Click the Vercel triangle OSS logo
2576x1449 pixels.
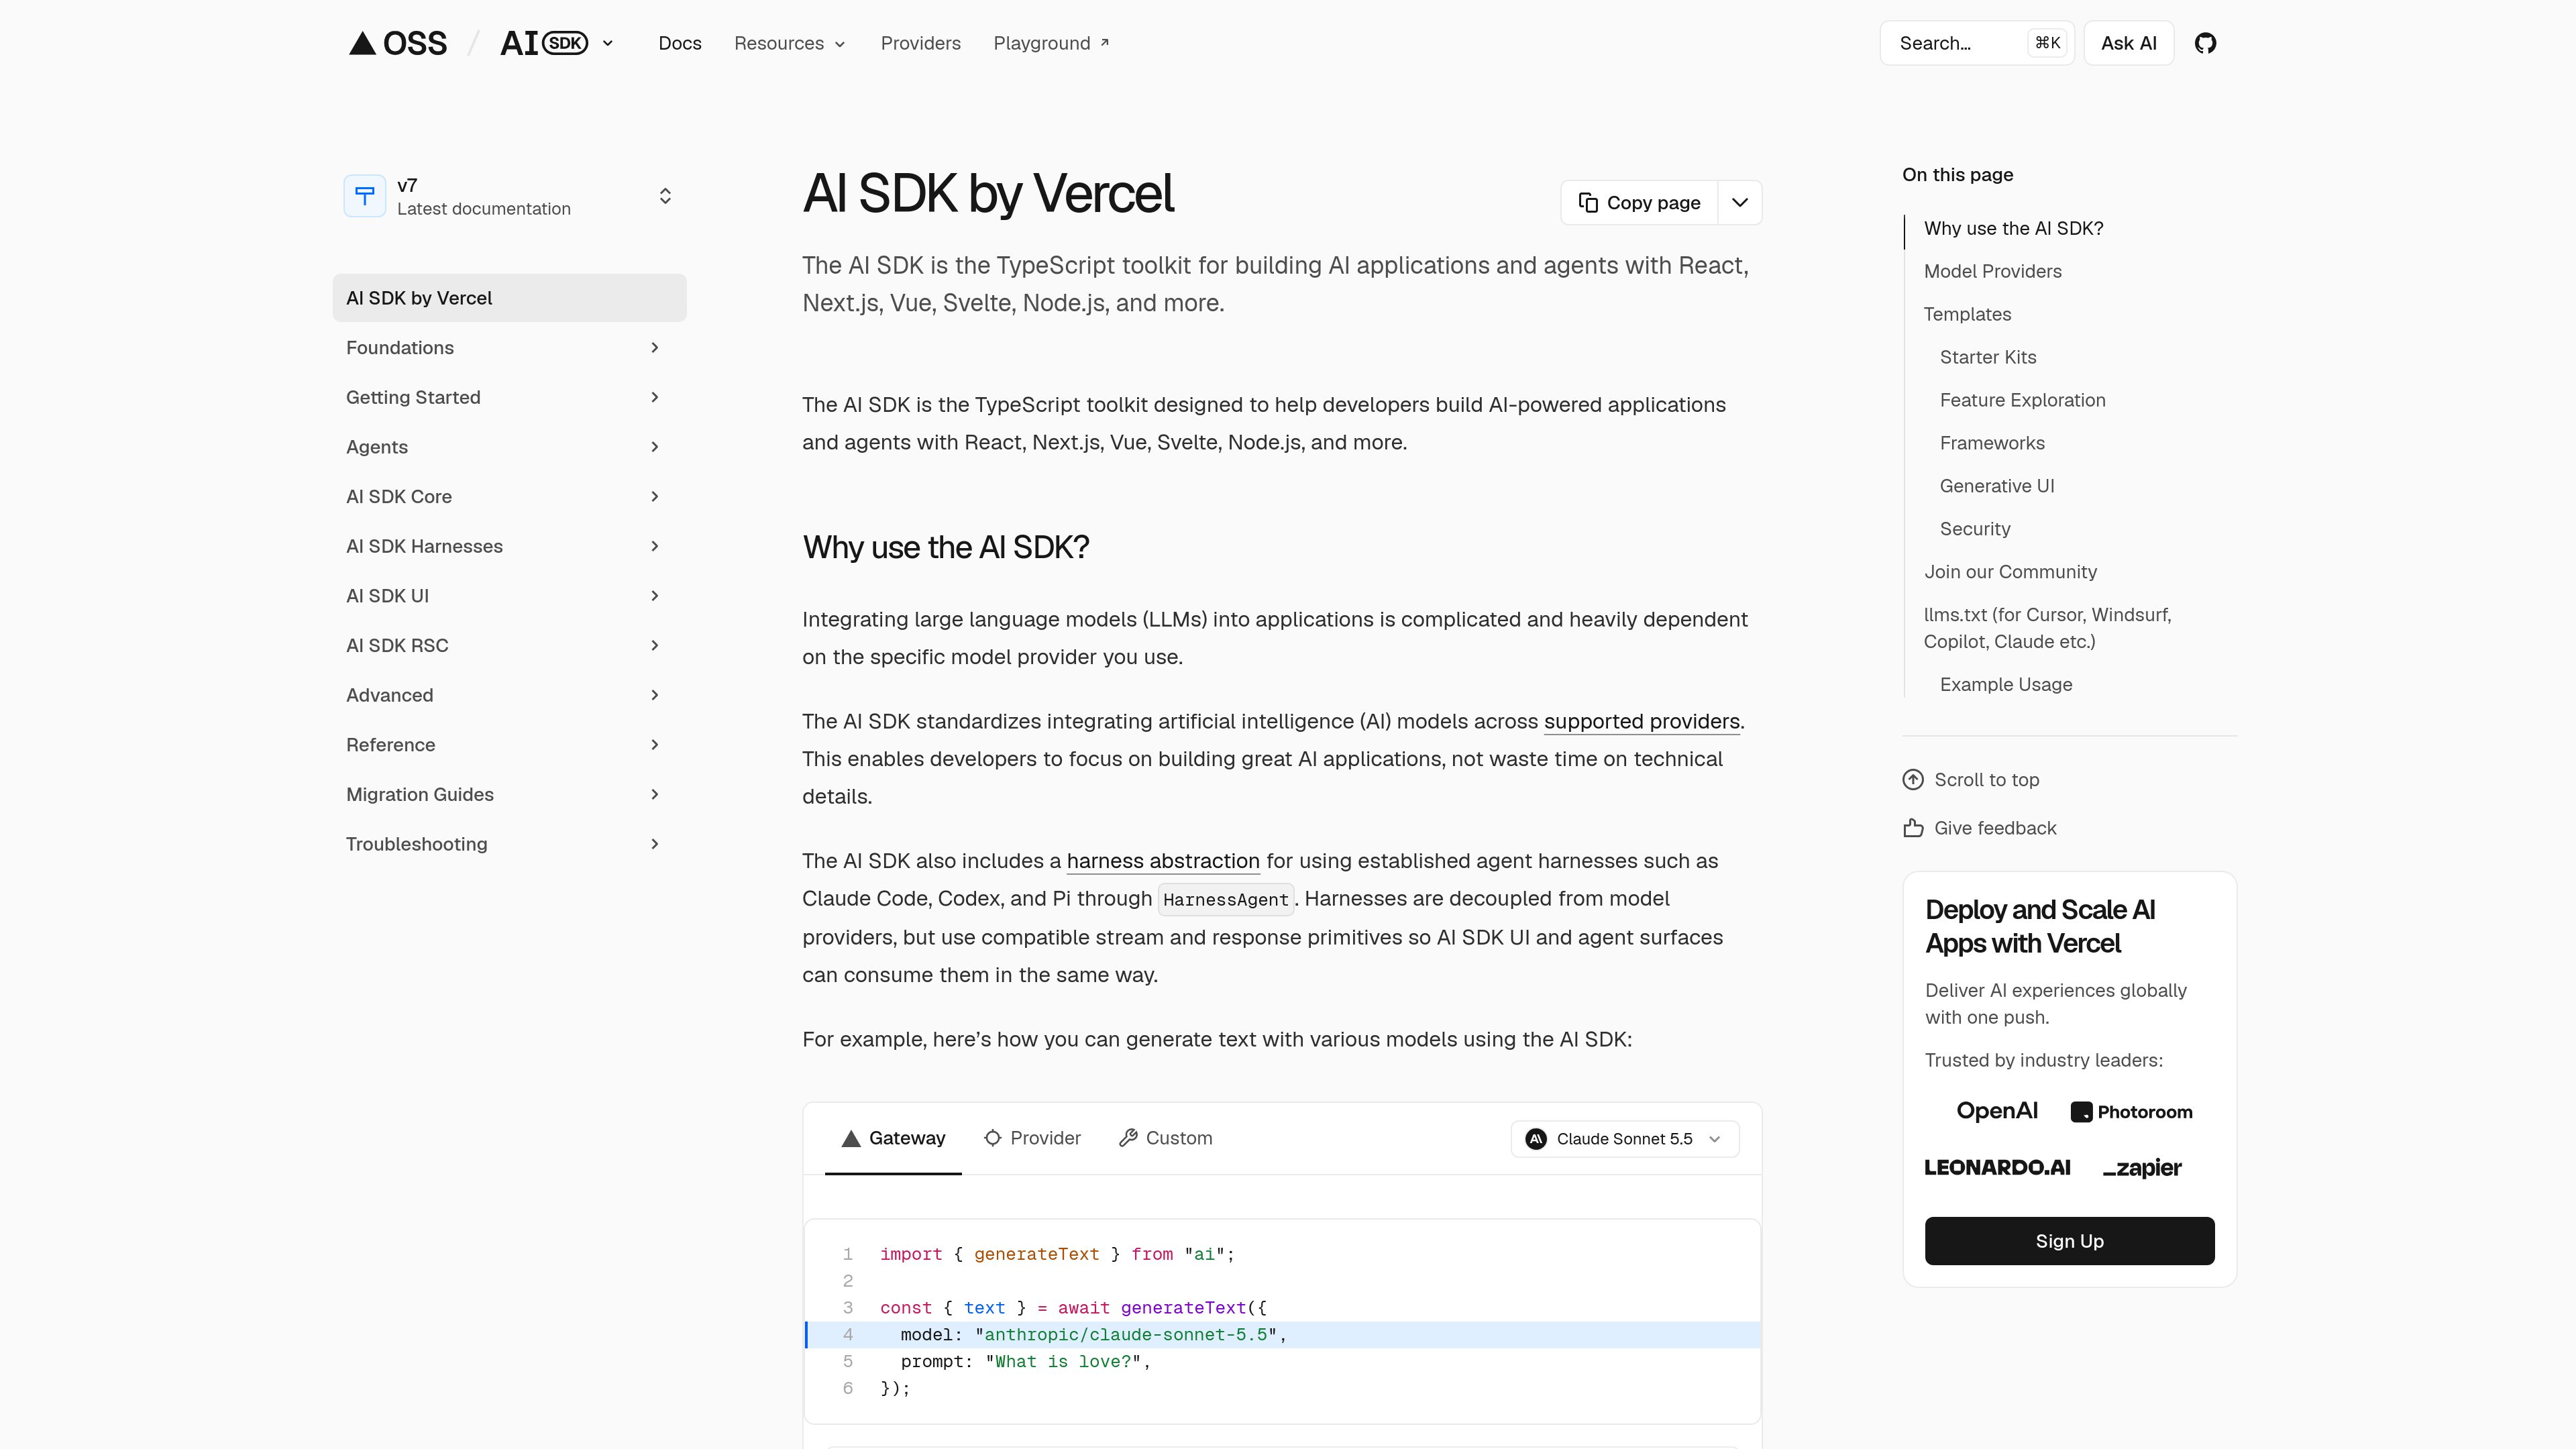coord(397,43)
